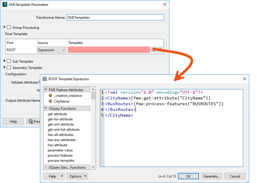Select parameter-value function

point(60,150)
